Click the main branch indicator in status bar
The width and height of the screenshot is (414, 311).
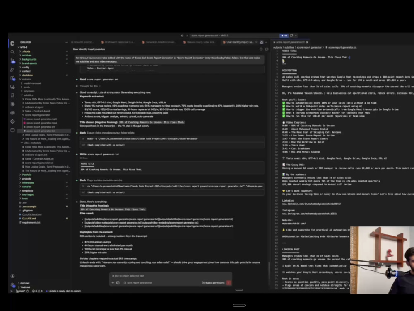pos(20,291)
